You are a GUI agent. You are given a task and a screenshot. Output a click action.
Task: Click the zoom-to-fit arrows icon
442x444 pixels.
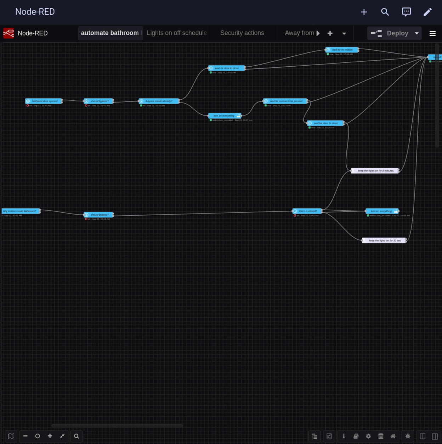coord(62,436)
